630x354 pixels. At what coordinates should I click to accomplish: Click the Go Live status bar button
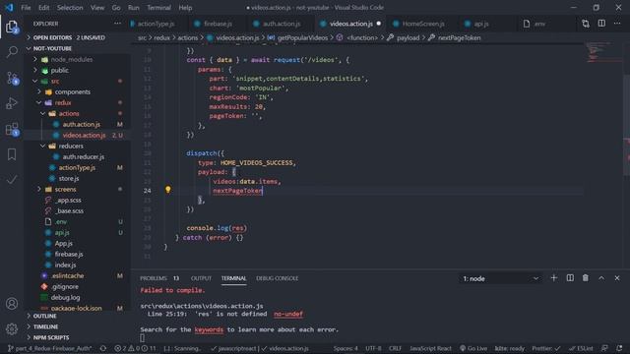click(473, 348)
